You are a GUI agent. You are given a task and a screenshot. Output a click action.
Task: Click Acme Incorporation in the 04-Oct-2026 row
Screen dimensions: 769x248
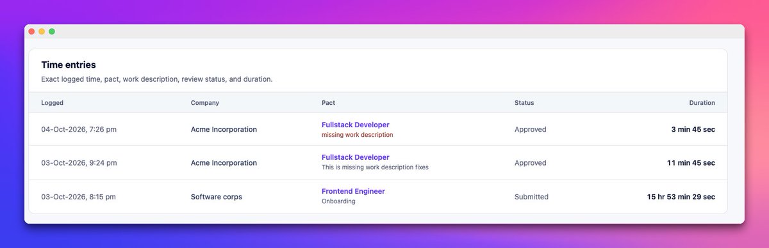(224, 130)
